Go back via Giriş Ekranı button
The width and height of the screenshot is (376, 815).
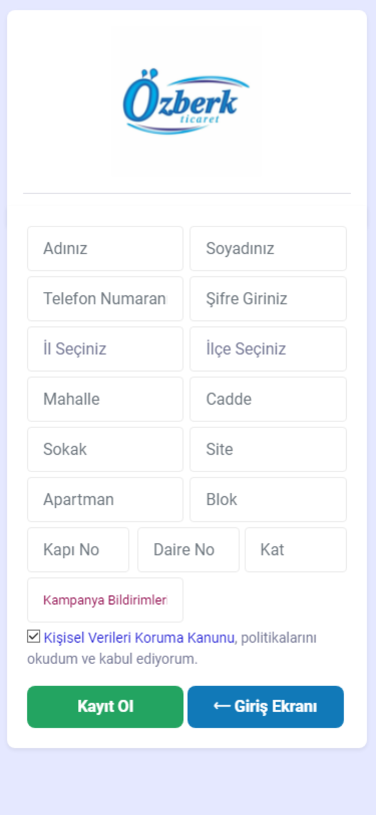coord(265,707)
